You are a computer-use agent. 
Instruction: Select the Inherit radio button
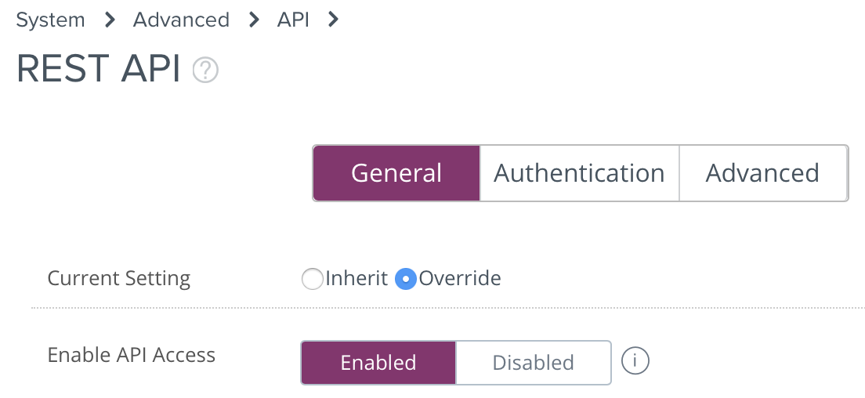(312, 279)
